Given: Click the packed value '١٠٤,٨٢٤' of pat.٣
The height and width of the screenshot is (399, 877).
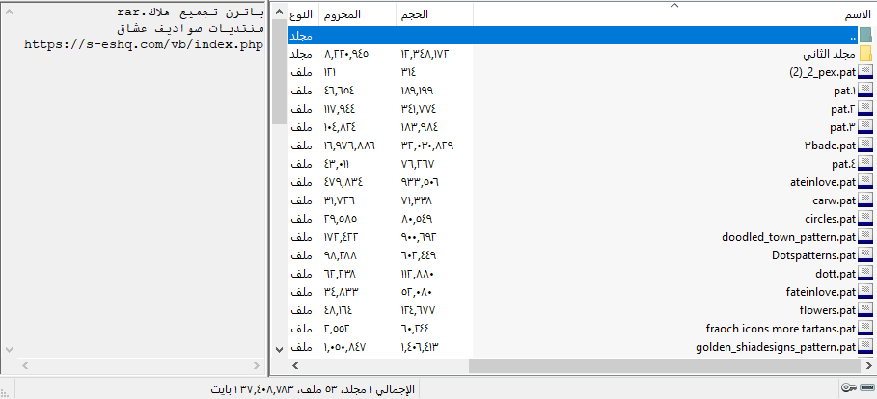Looking at the screenshot, I should coord(340,127).
